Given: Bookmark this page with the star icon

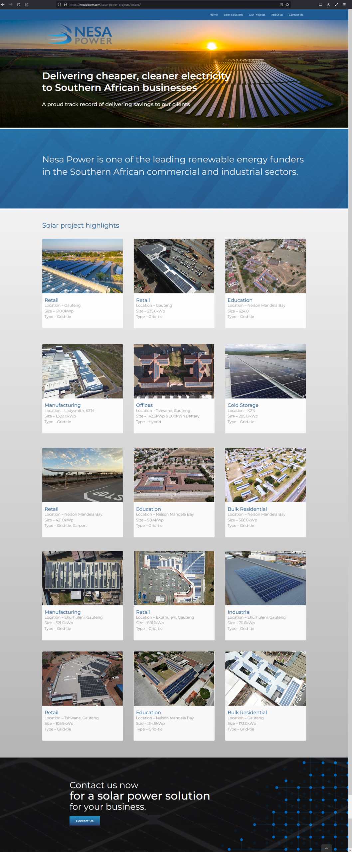Looking at the screenshot, I should pyautogui.click(x=287, y=4).
